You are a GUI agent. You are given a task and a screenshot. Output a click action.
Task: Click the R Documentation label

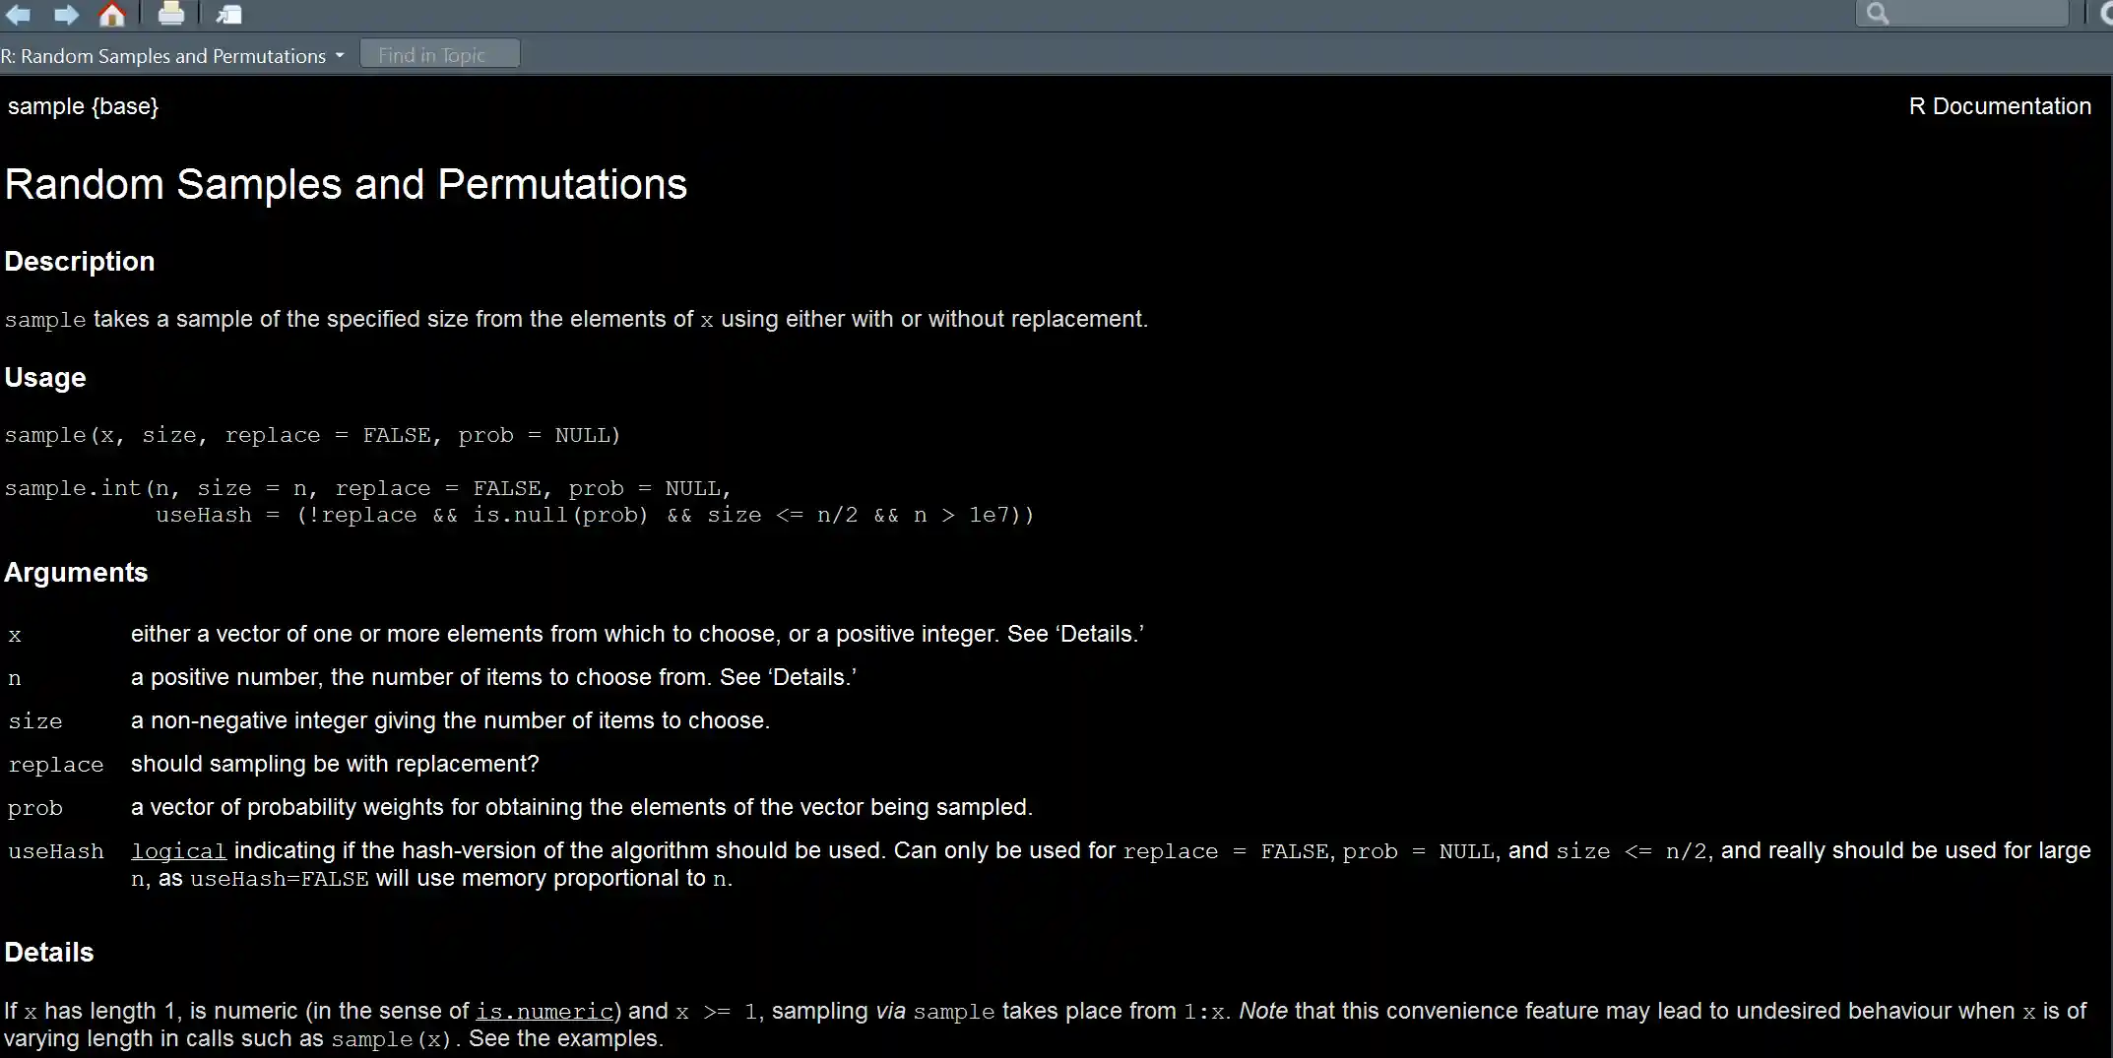[1999, 106]
